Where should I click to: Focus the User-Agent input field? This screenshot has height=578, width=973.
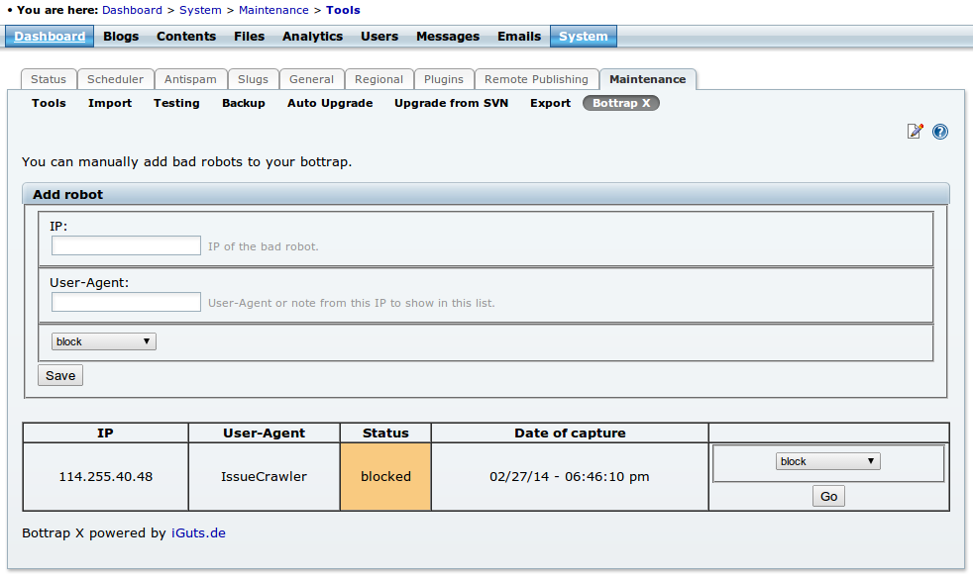point(126,302)
